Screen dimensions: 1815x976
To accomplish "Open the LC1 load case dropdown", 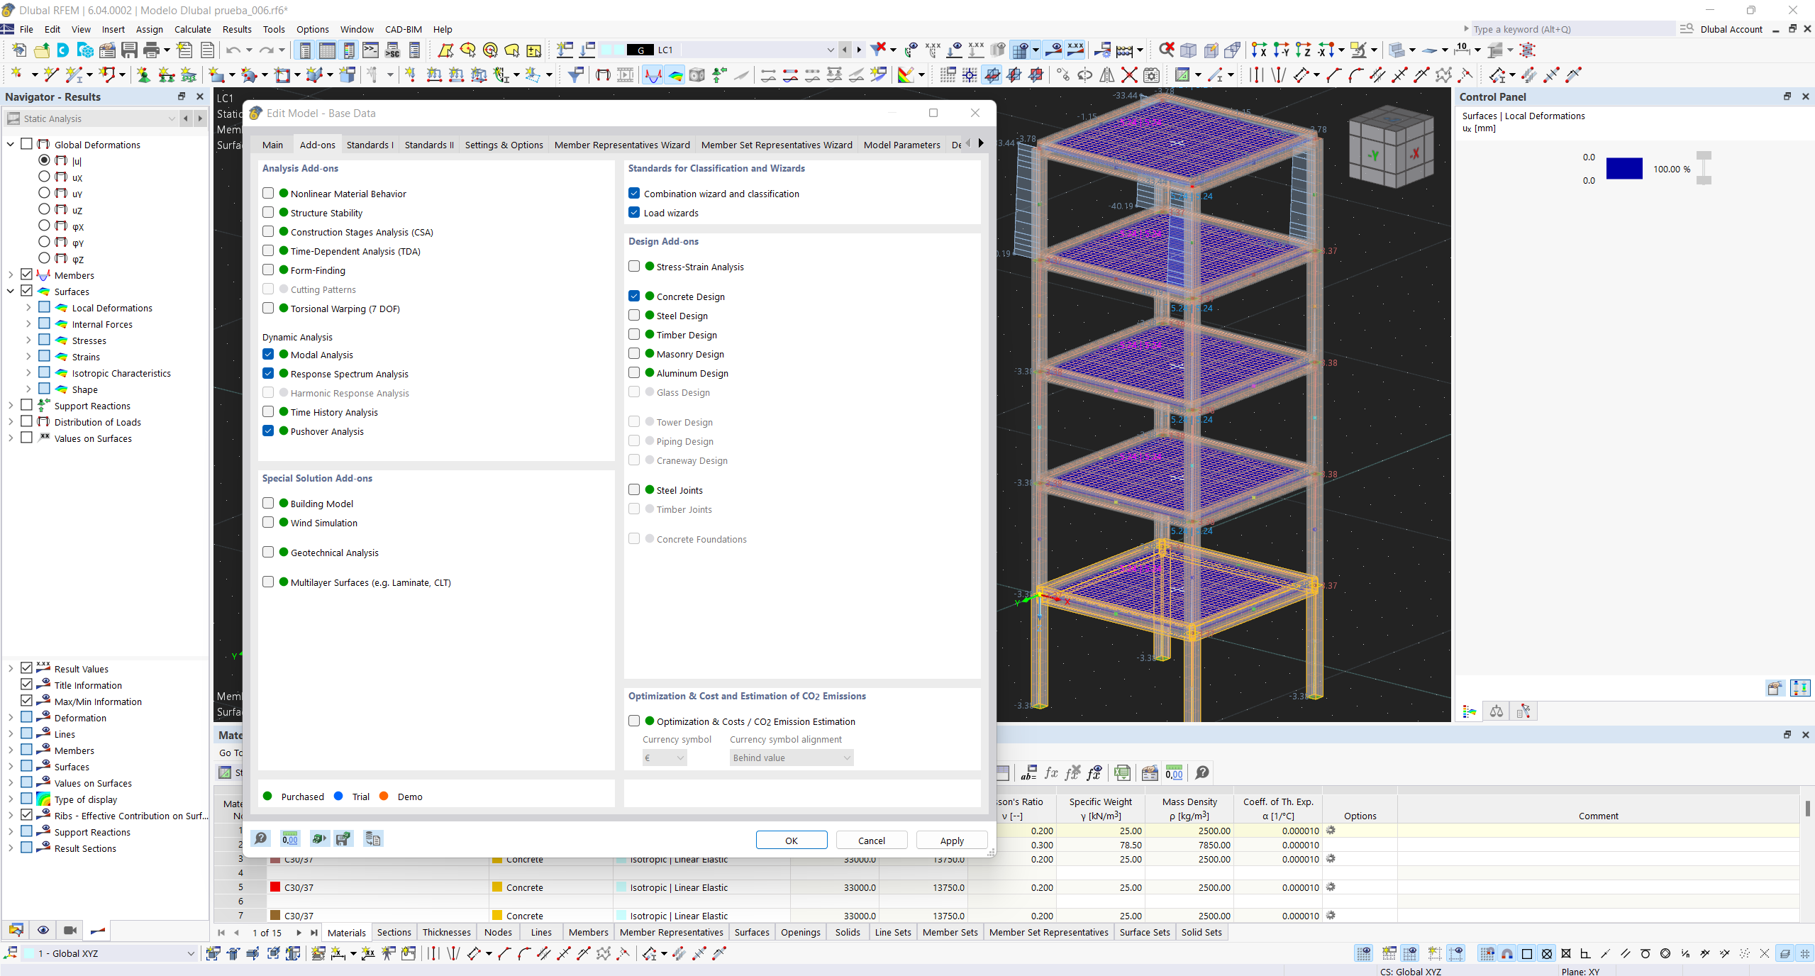I will click(830, 50).
